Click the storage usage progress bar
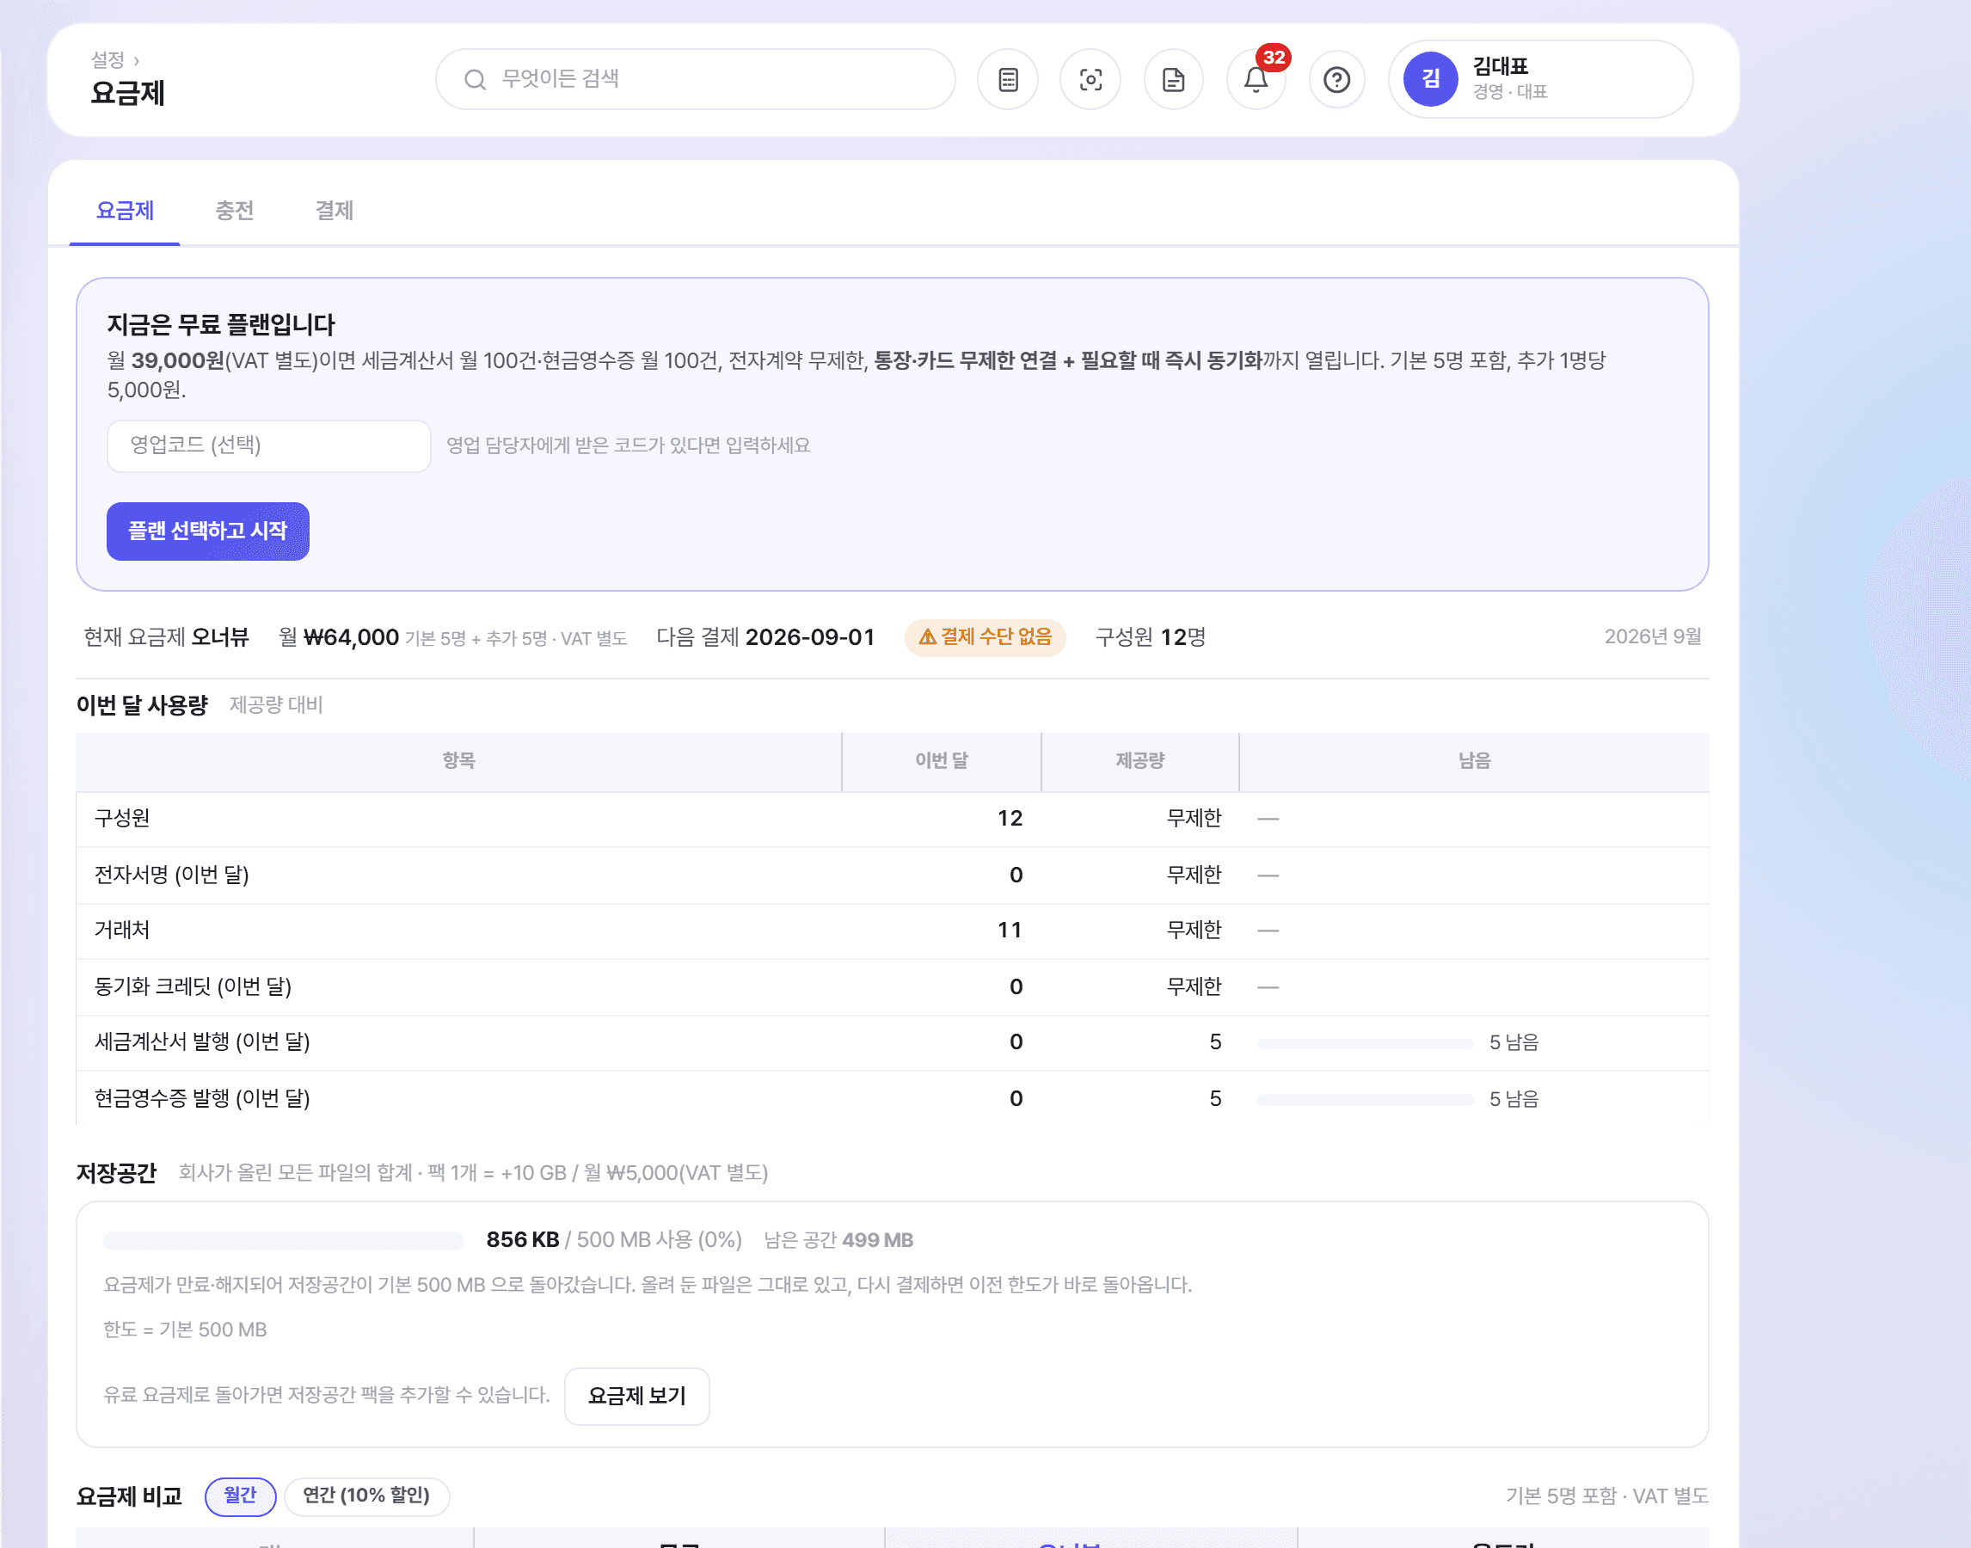 pos(283,1241)
